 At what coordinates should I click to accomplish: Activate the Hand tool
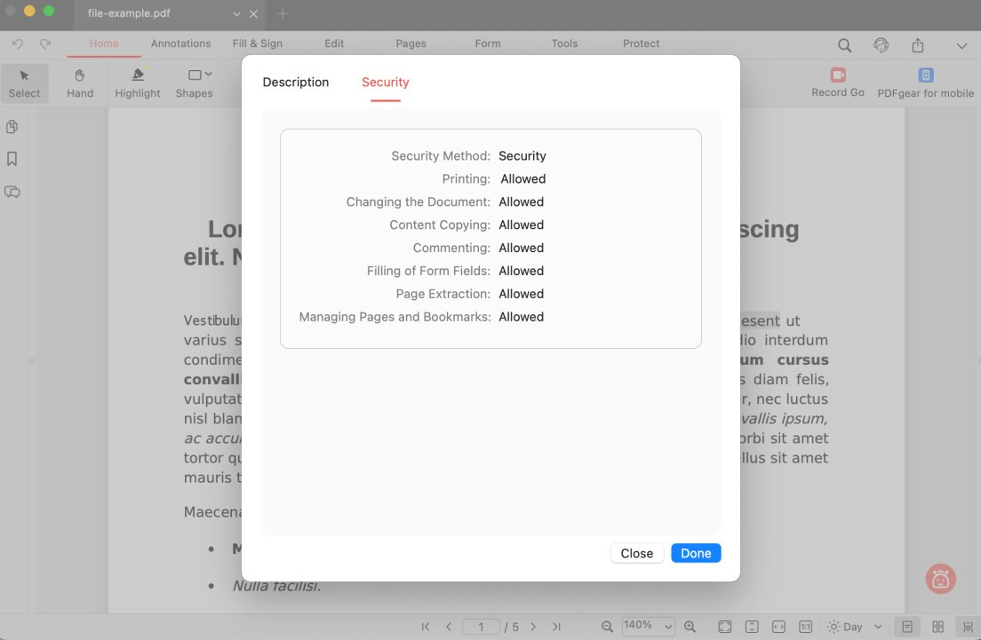[80, 83]
